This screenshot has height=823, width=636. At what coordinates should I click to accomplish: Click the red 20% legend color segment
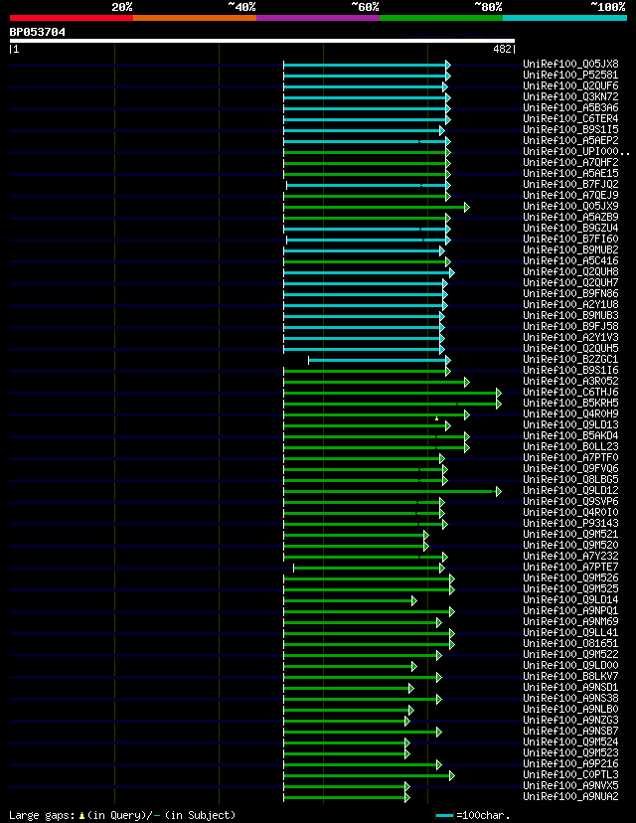72,18
